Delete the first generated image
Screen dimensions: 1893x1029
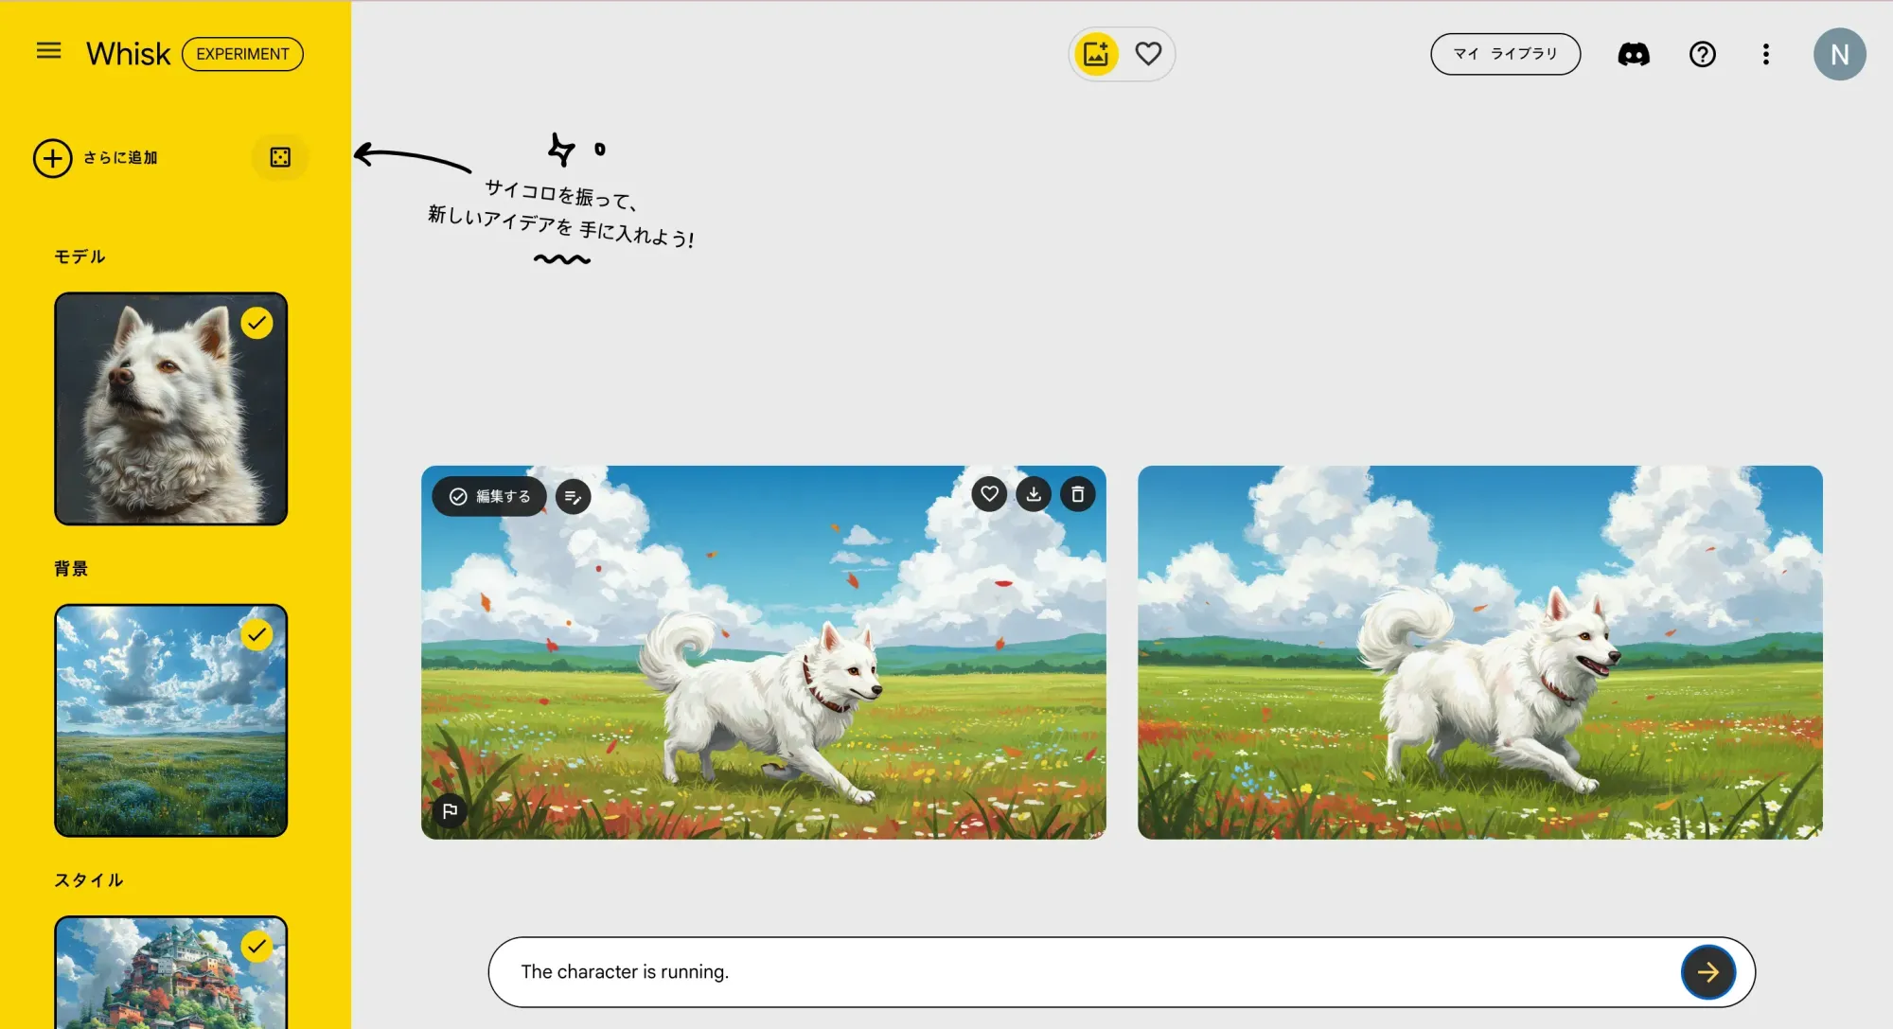(x=1077, y=493)
